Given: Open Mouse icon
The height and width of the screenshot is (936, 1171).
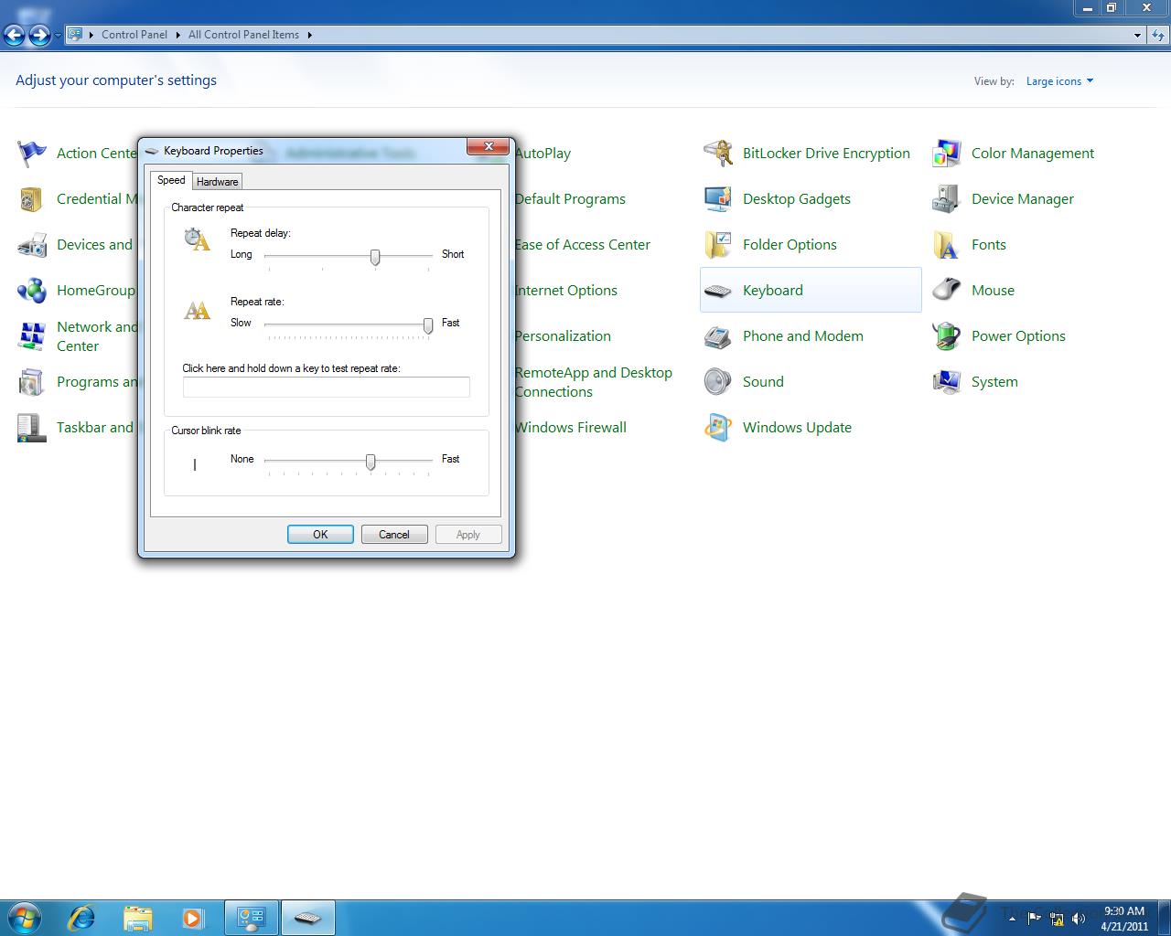Looking at the screenshot, I should (x=947, y=291).
